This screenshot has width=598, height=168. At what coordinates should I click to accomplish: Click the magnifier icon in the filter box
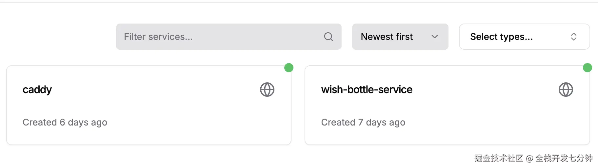[328, 37]
